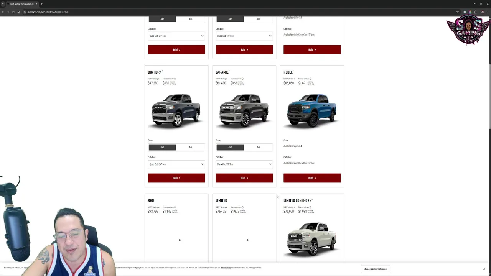Click Big Horn finance estimate info icon

point(175,79)
